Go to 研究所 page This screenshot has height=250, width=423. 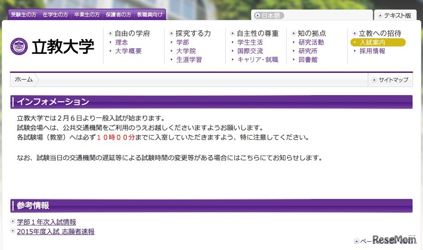point(308,51)
